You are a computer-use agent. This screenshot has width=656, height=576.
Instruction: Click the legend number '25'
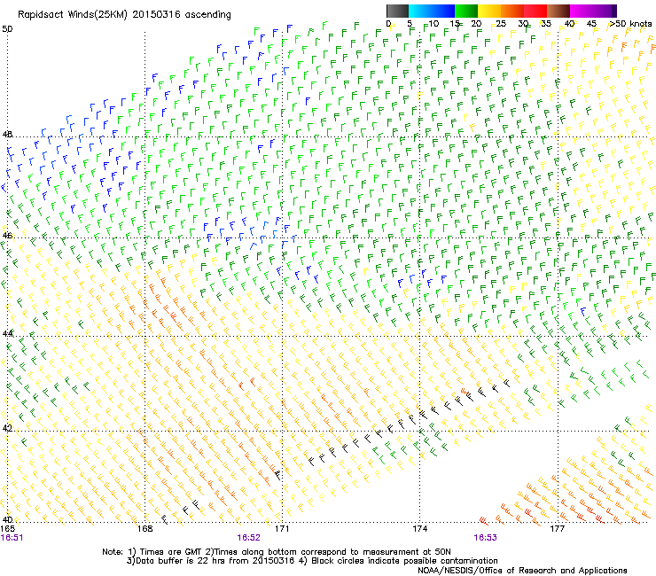[500, 24]
